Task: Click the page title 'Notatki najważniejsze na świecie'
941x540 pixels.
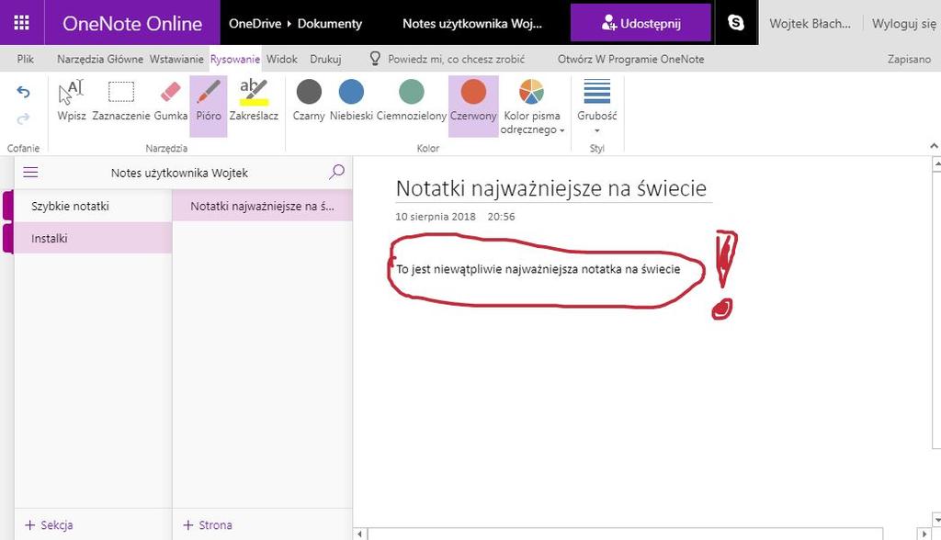Action: pyautogui.click(x=551, y=188)
